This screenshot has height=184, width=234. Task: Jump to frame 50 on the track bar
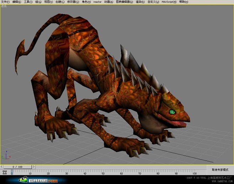(x=103, y=173)
